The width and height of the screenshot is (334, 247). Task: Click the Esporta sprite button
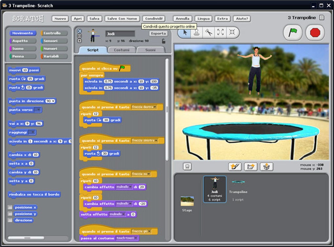point(158,33)
